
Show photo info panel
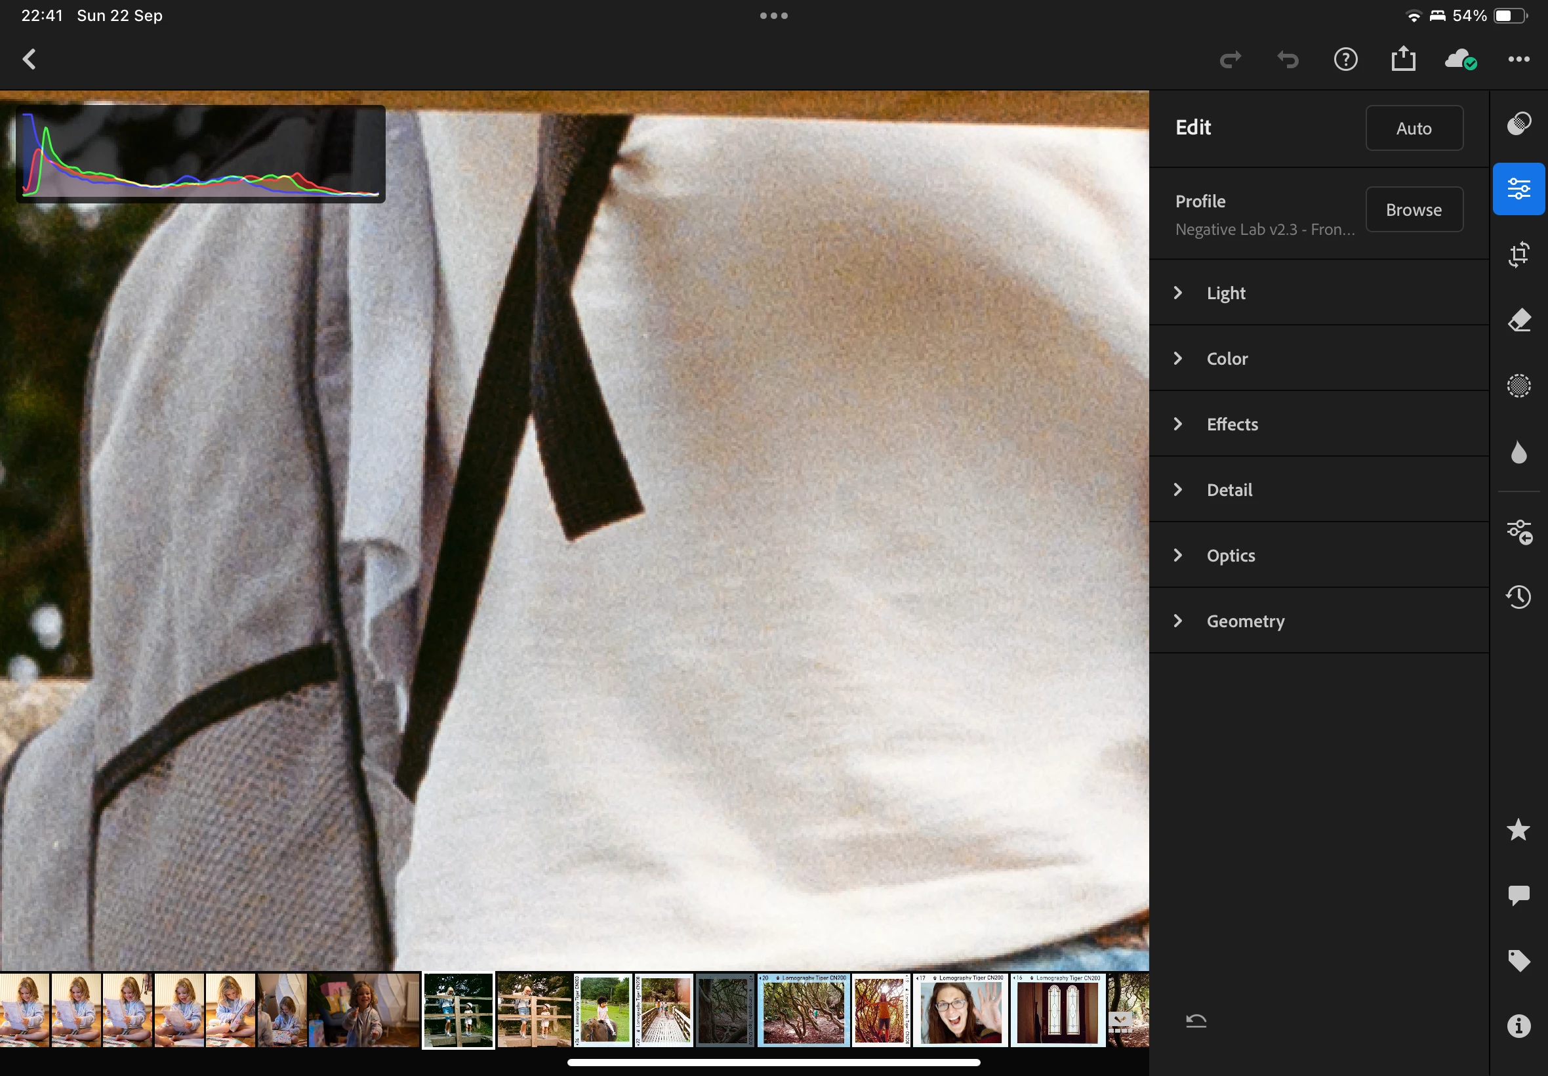pos(1518,1026)
